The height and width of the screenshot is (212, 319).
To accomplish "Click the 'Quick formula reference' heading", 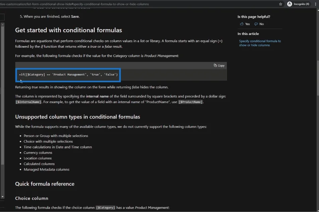I will (45, 184).
